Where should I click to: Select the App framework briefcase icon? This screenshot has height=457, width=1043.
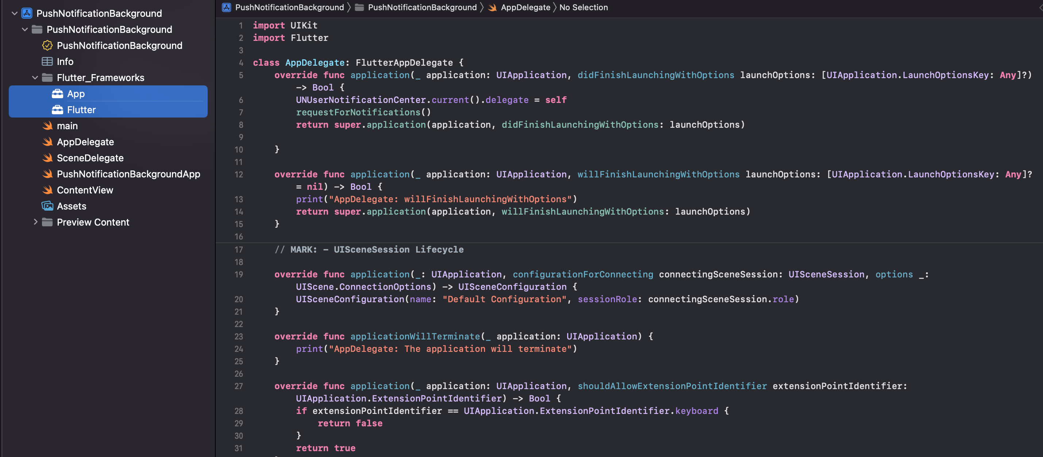57,93
